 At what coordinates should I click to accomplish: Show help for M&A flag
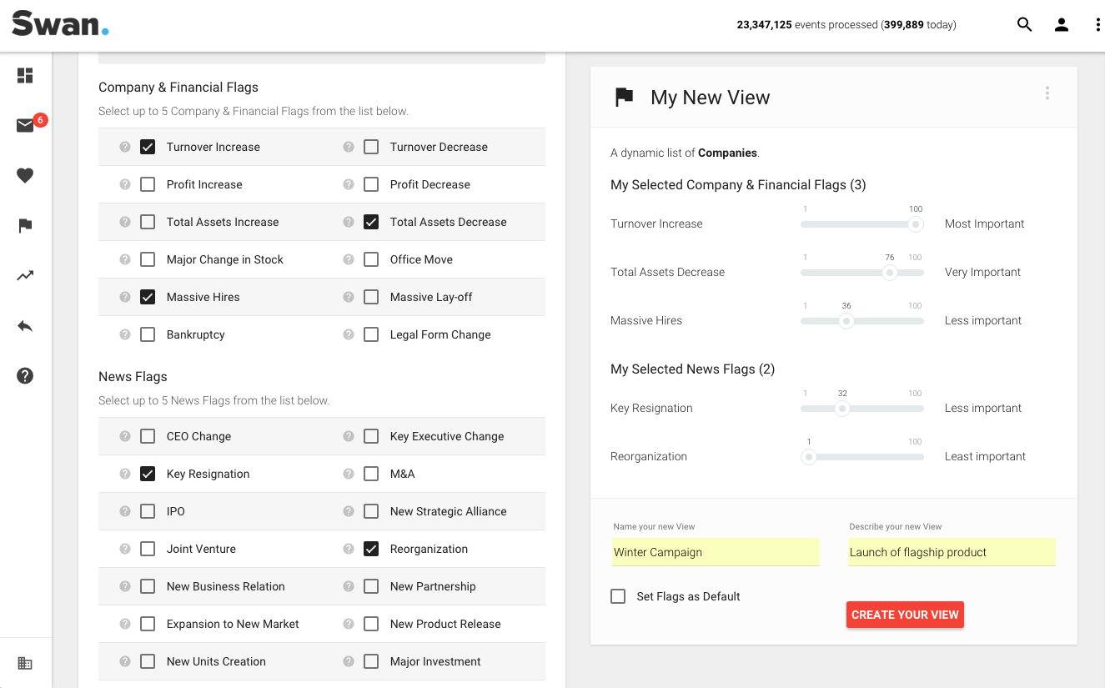click(349, 474)
